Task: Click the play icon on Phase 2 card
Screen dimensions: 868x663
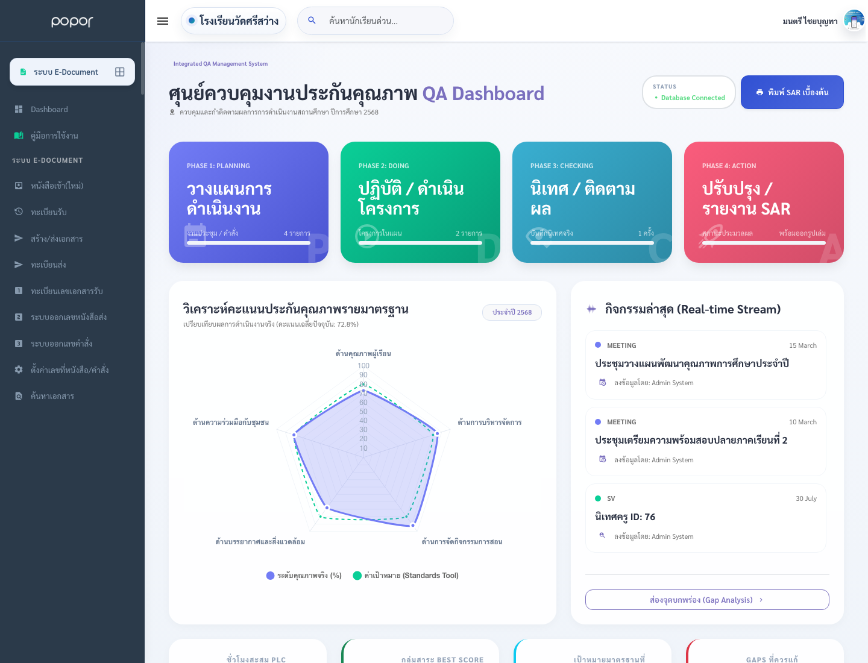Action: click(367, 235)
